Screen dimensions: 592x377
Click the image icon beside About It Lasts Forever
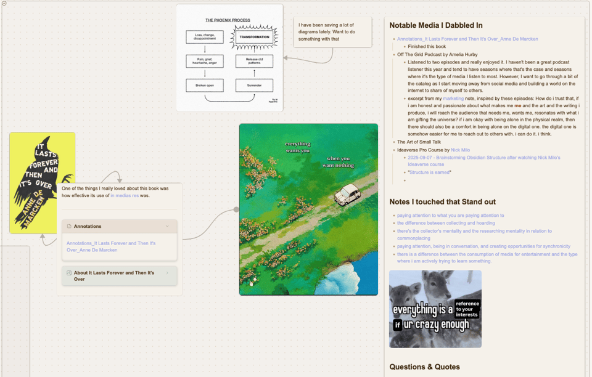[x=70, y=273]
